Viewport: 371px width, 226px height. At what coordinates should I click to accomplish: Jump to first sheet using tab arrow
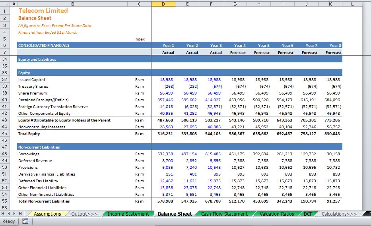point(3,213)
